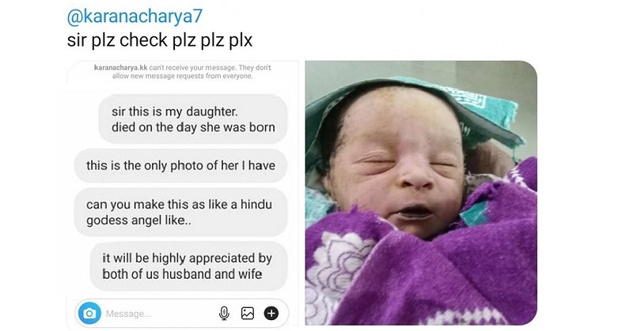Open the gallery image picker icon

tap(248, 314)
